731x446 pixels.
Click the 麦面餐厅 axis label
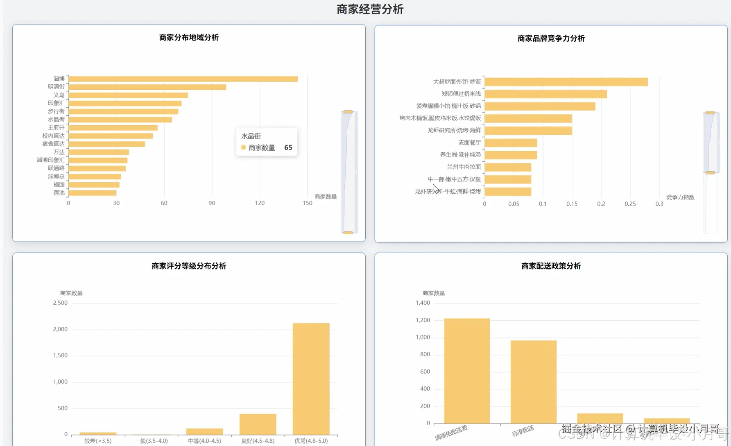click(x=470, y=143)
